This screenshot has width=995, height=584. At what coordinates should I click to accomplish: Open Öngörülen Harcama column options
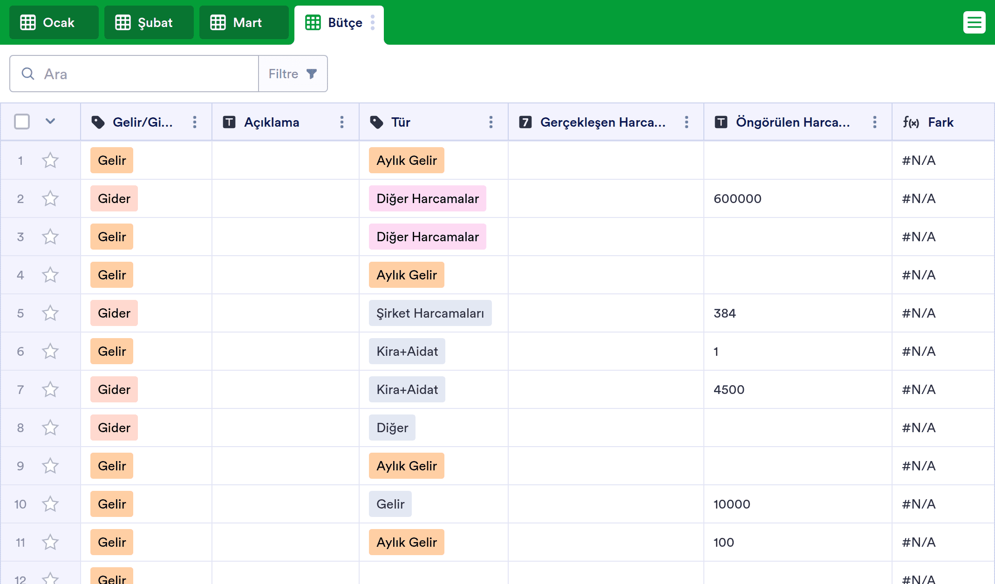tap(875, 122)
